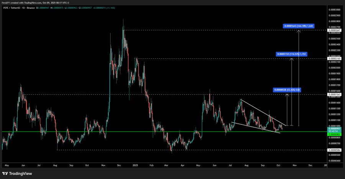345x179 pixels.
Task: Click the arrowhead at 0.00002647 target
Action: pyautogui.click(x=299, y=31)
